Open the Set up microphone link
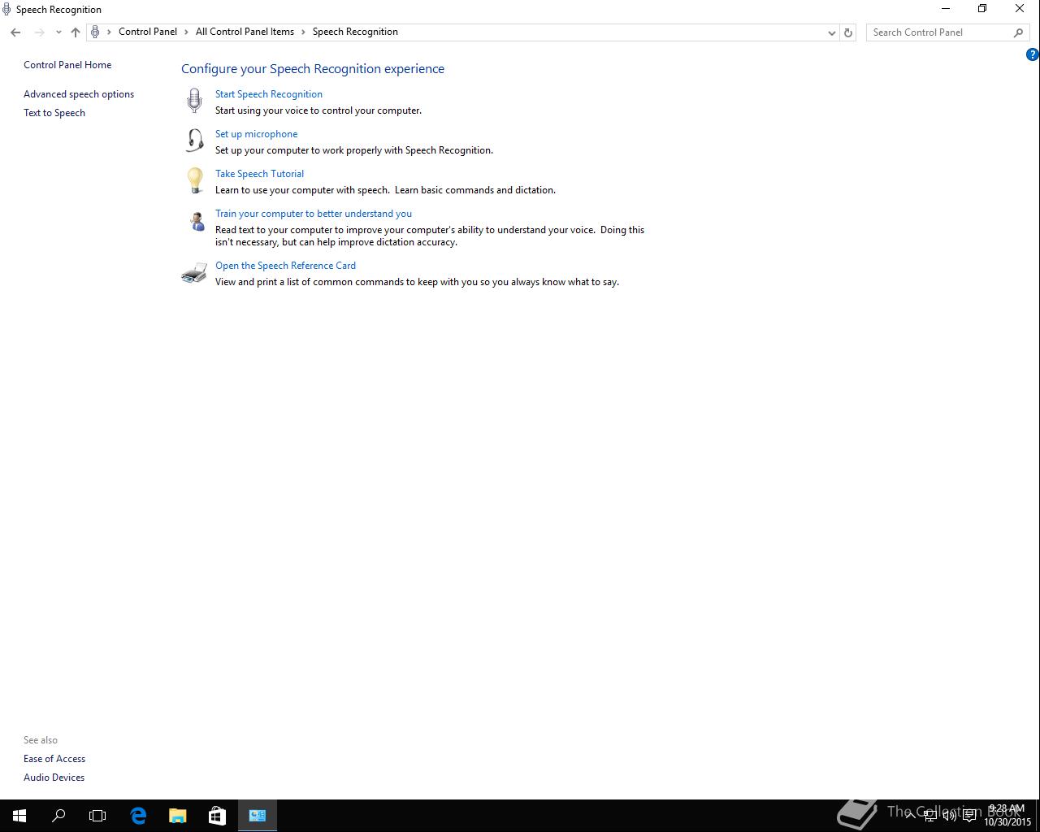Viewport: 1040px width, 832px height. 256,134
